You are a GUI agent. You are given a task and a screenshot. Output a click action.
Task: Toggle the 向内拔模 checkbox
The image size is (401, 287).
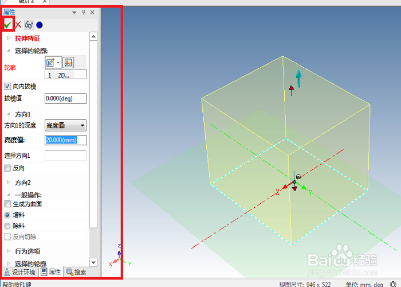click(x=7, y=86)
